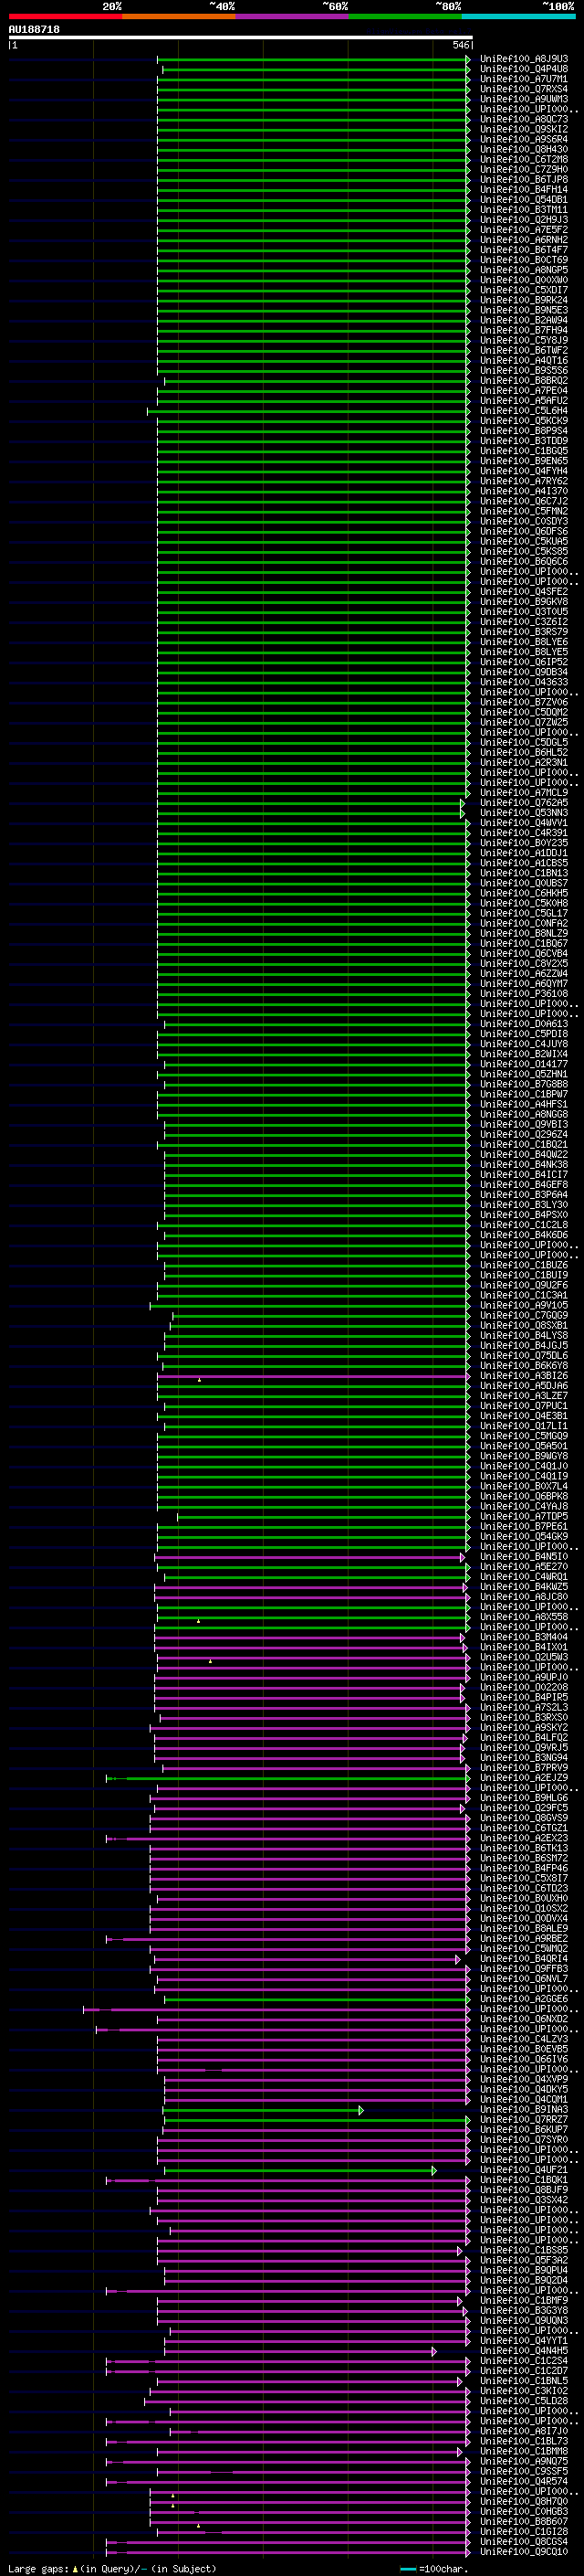Select label UniRef100_B8BRQ2

click(524, 380)
